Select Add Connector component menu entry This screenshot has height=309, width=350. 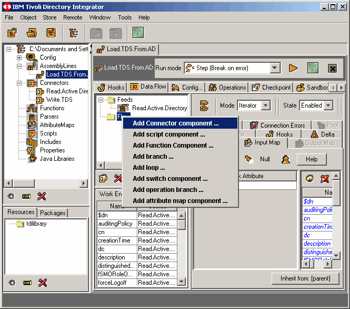pos(175,123)
